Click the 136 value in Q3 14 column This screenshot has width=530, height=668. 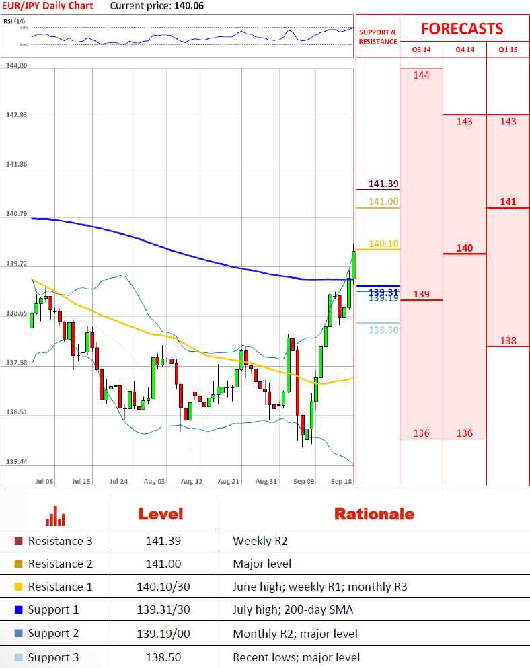coord(421,433)
